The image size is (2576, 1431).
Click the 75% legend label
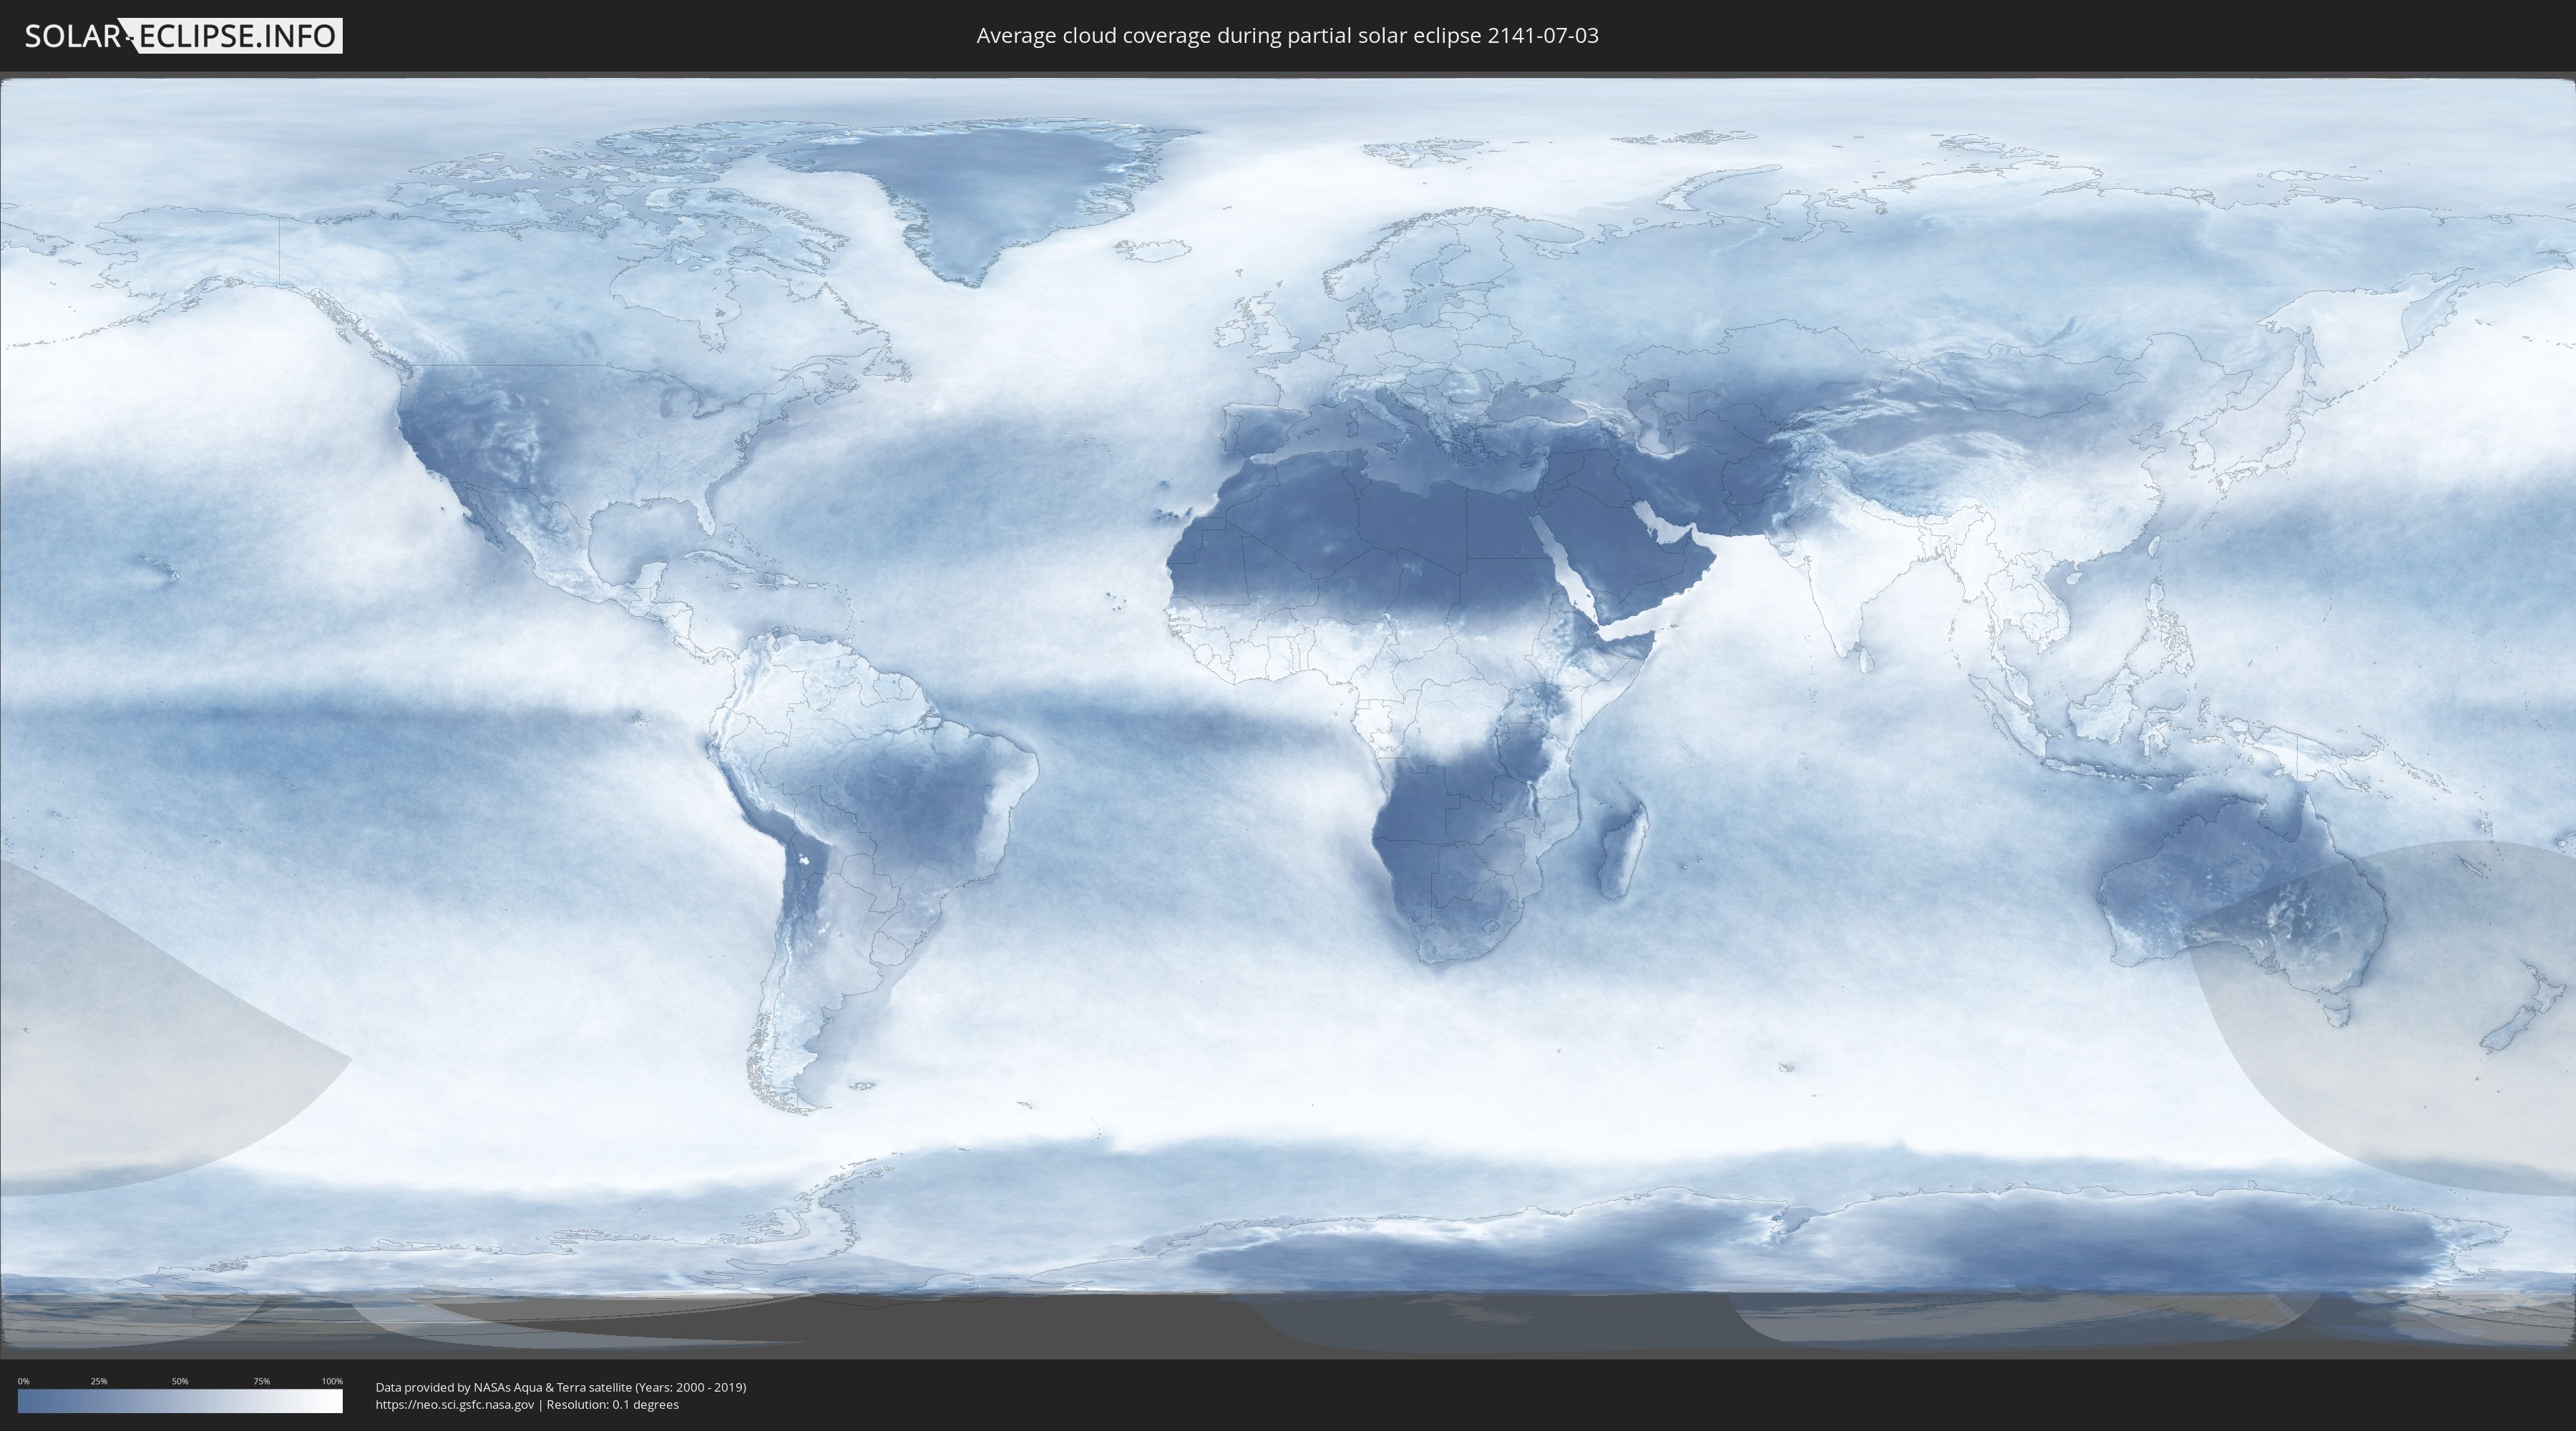click(x=261, y=1381)
